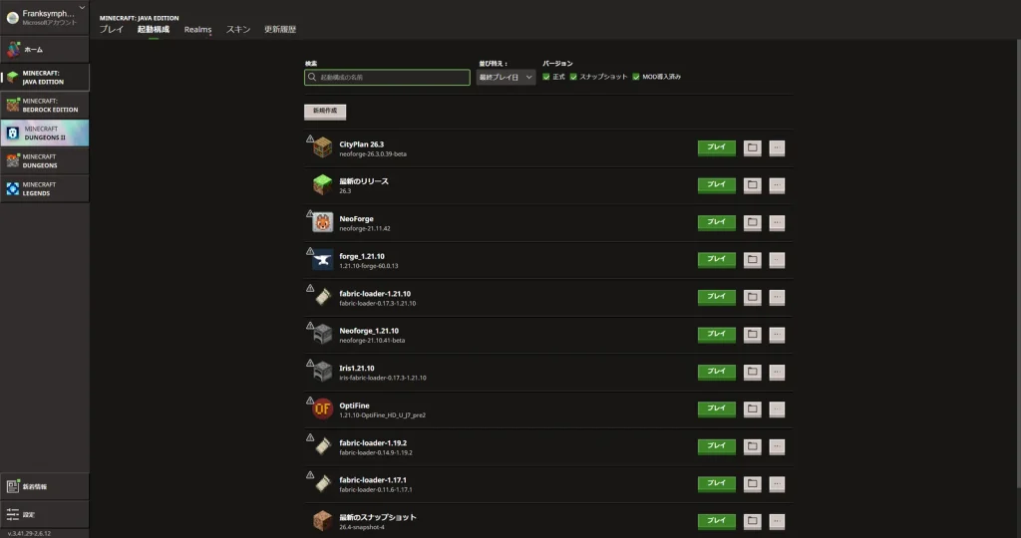Expand the Franksymph account menu
Image resolution: width=1021 pixels, height=538 pixels.
[82, 8]
